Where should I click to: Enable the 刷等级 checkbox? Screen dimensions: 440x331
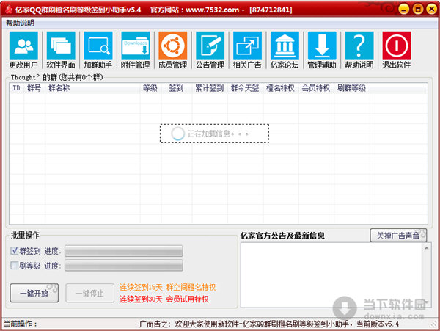click(15, 266)
